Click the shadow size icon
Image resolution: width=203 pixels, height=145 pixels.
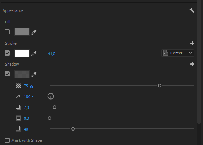pos(18,118)
